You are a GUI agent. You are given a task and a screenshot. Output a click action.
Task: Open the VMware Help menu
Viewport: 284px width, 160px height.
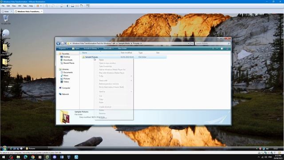[31, 6]
